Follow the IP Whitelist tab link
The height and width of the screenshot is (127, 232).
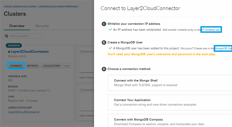[x=211, y=30]
